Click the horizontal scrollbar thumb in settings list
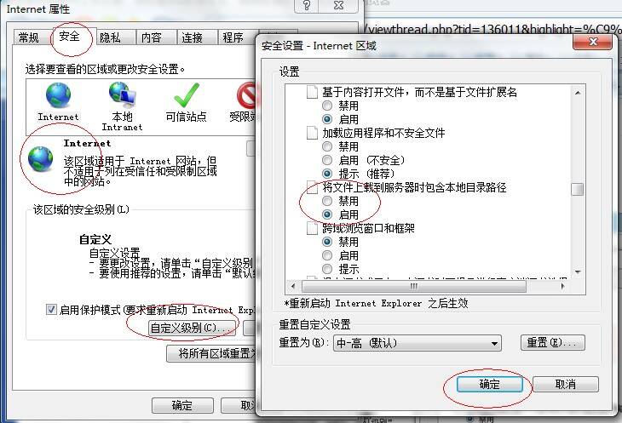Screen dimensions: 622x423 [x=414, y=286]
